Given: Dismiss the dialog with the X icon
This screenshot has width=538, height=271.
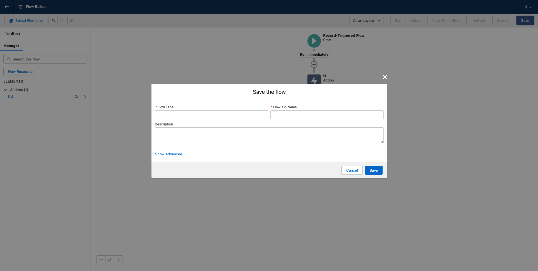Looking at the screenshot, I should point(385,77).
